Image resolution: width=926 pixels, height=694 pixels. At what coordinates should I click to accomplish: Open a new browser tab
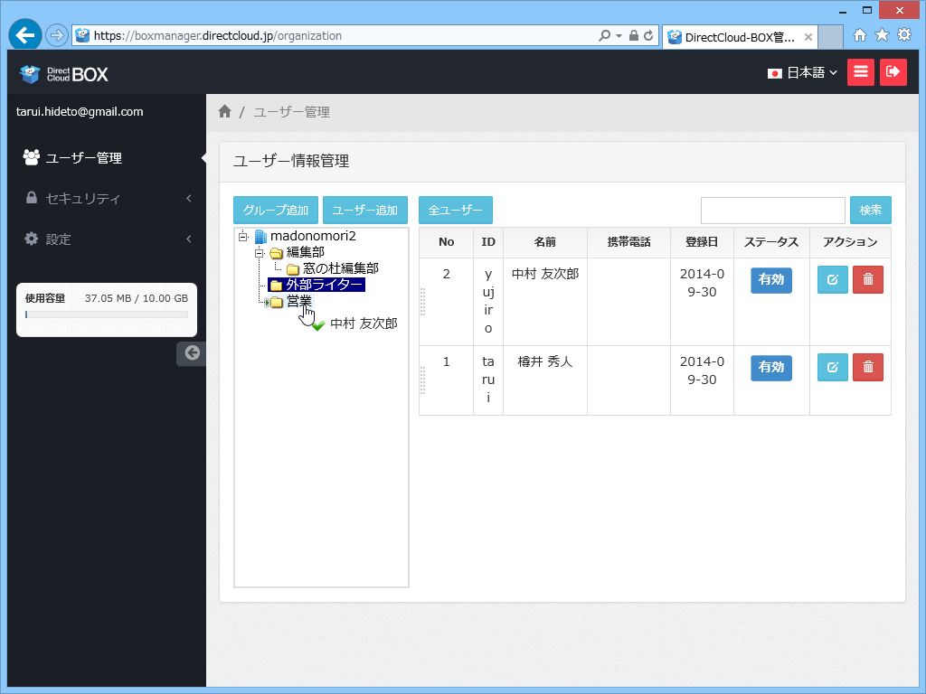coord(830,37)
